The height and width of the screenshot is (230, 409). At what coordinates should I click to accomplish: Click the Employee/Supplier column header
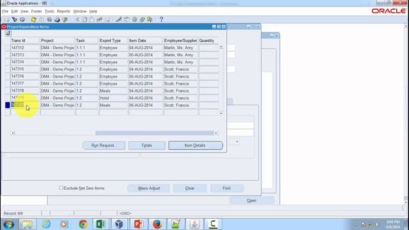coord(180,40)
